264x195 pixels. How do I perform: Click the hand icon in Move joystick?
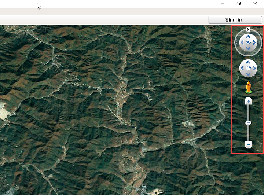point(248,68)
